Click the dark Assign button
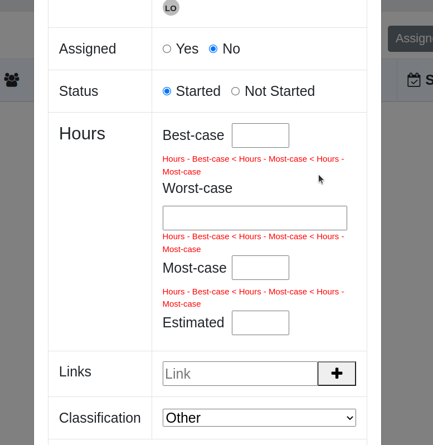Screen dimensions: 433x445 pyautogui.click(x=410, y=38)
